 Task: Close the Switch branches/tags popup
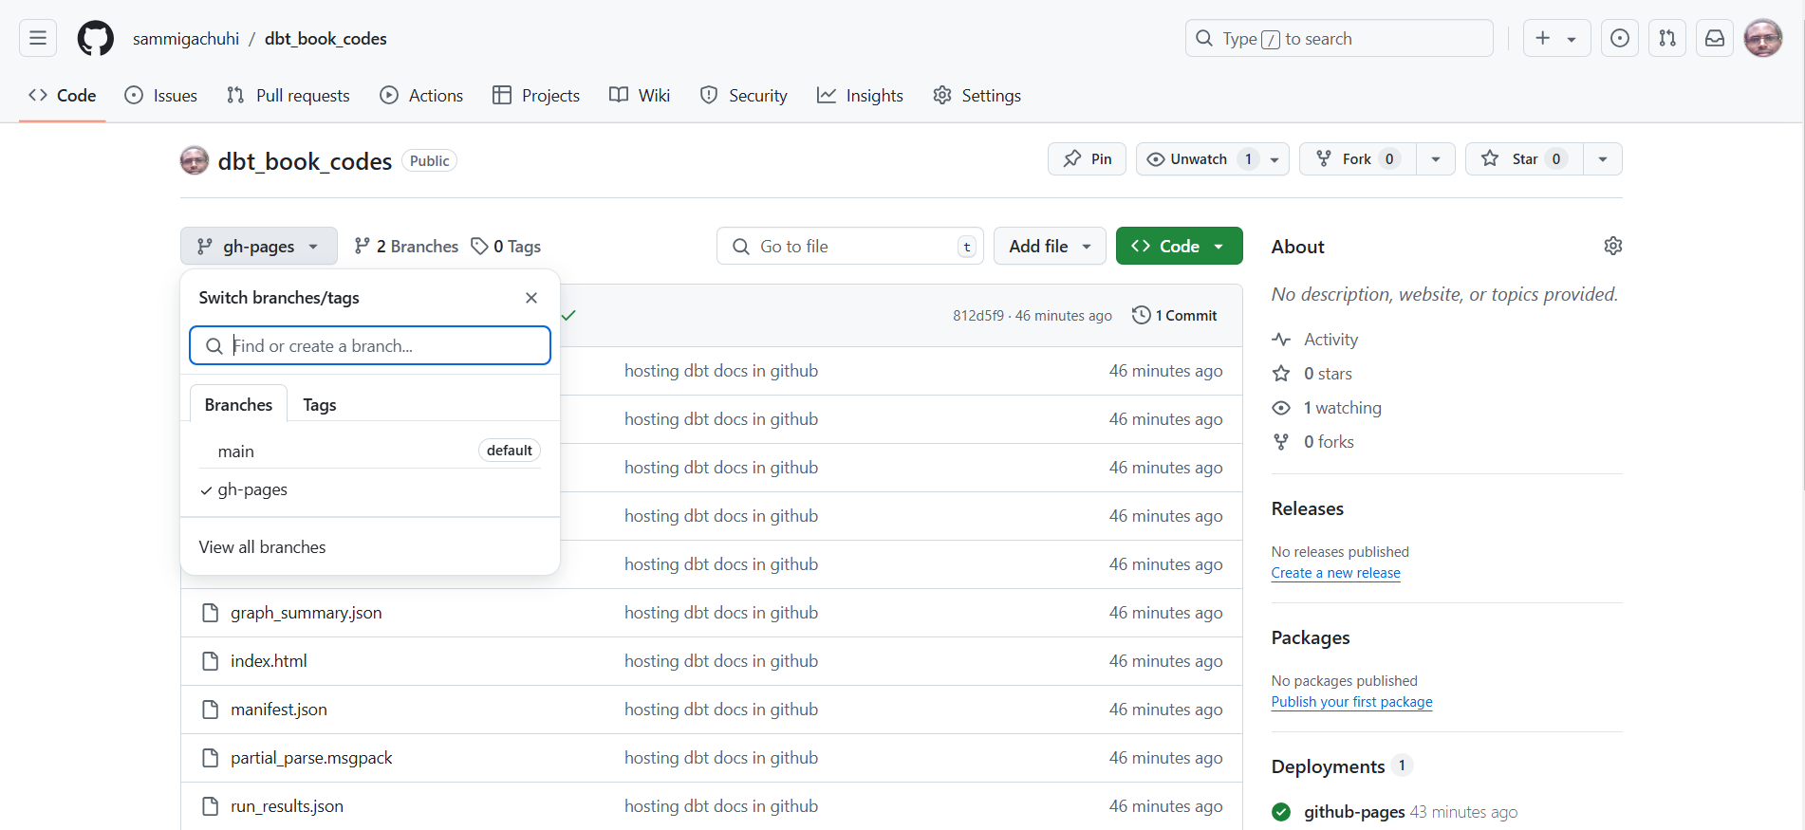pyautogui.click(x=531, y=298)
